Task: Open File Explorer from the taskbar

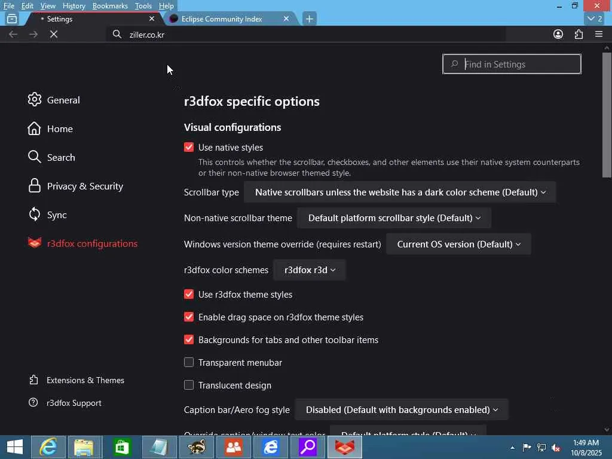Action: [84, 447]
